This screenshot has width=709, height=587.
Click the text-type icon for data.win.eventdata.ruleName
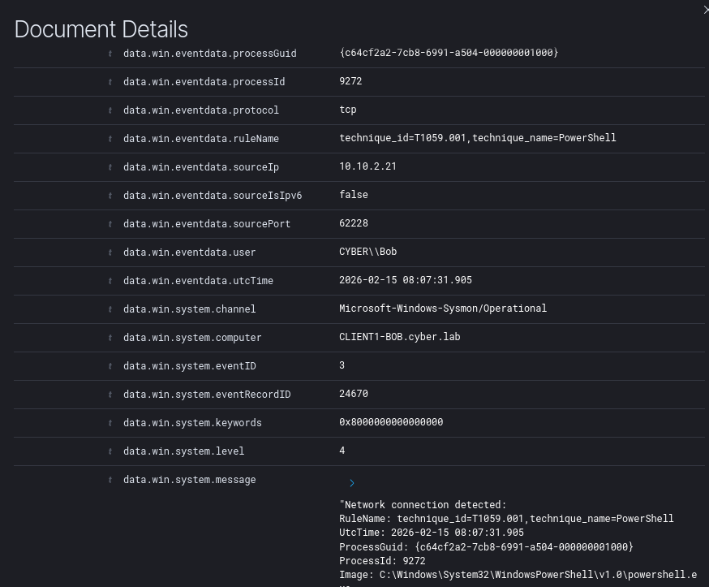[x=110, y=139]
